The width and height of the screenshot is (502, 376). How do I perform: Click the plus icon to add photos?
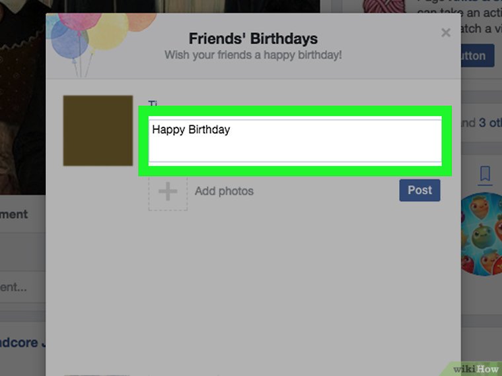click(168, 192)
